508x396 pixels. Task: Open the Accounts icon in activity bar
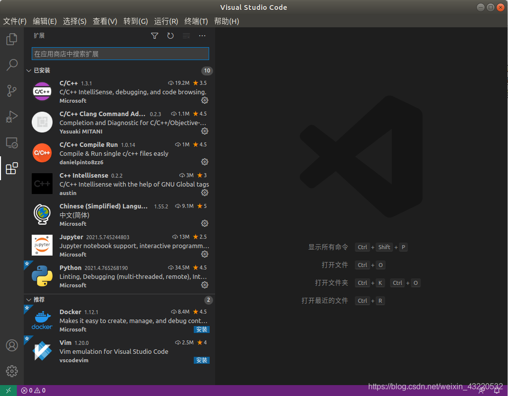tap(12, 345)
